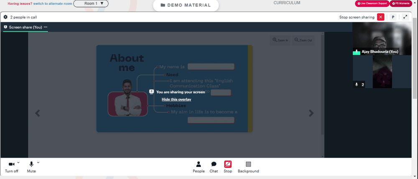This screenshot has height=179, width=418.
Task: Open the Curriculum tab
Action: [x=287, y=3]
